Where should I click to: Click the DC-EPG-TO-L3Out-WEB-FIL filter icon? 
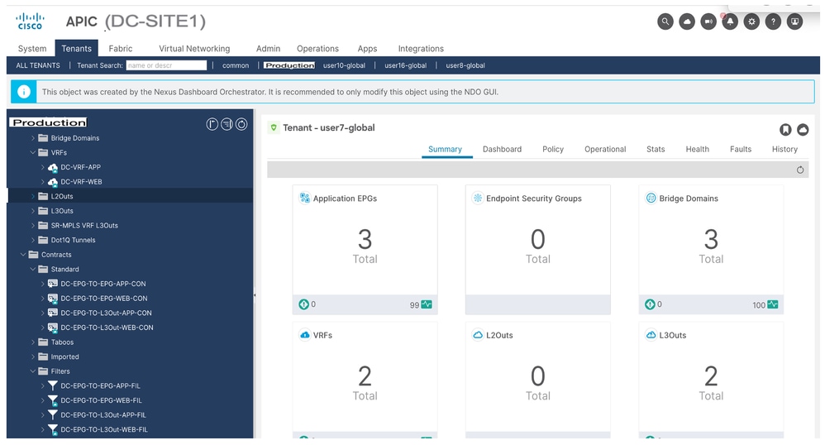pyautogui.click(x=53, y=430)
